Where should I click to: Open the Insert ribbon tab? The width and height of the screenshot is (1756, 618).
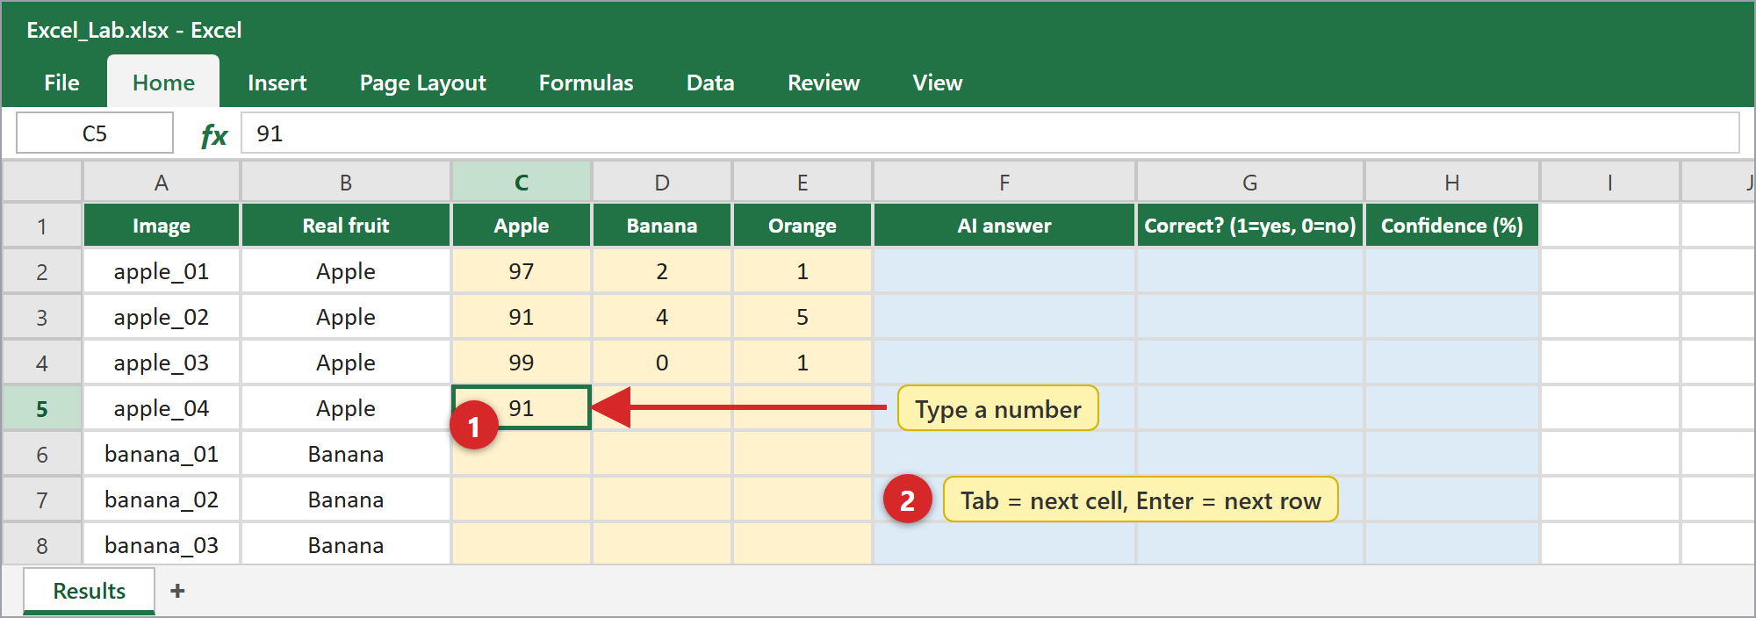(277, 83)
